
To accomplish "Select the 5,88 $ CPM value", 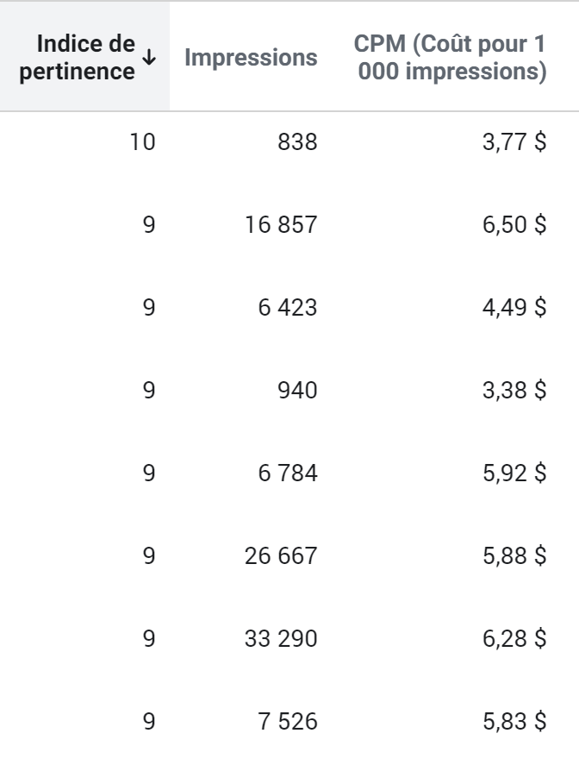I will click(514, 556).
